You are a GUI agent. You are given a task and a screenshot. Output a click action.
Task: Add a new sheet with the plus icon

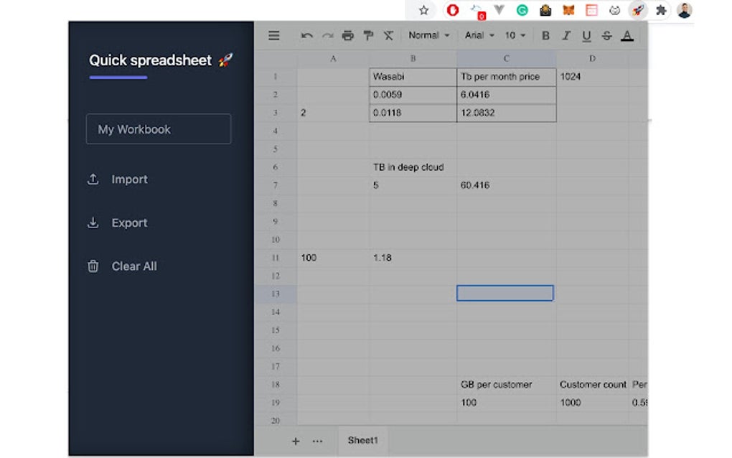[x=295, y=441]
